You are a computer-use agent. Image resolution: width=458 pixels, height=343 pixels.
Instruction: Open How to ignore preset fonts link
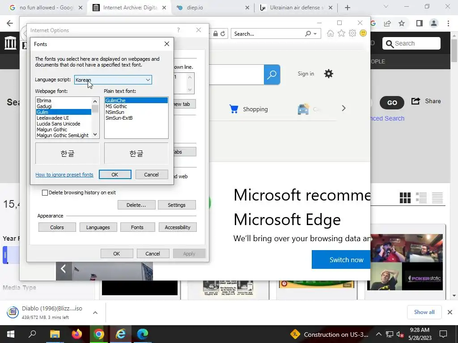coord(64,175)
